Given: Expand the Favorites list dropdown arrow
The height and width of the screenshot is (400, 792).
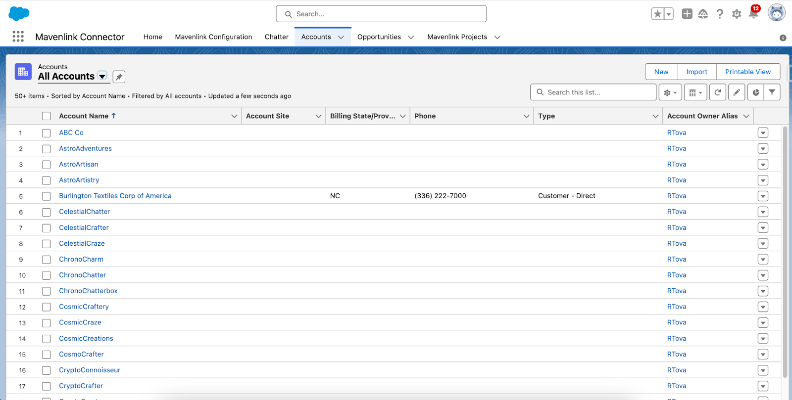Looking at the screenshot, I should (x=669, y=14).
